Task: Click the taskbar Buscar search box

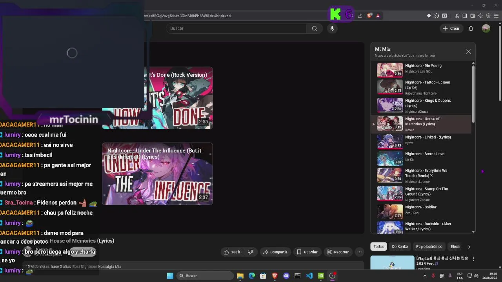Action: point(204,276)
